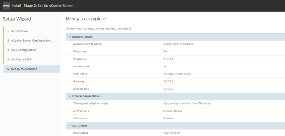Collapse the SSO Details section header

pyautogui.click(x=70, y=126)
